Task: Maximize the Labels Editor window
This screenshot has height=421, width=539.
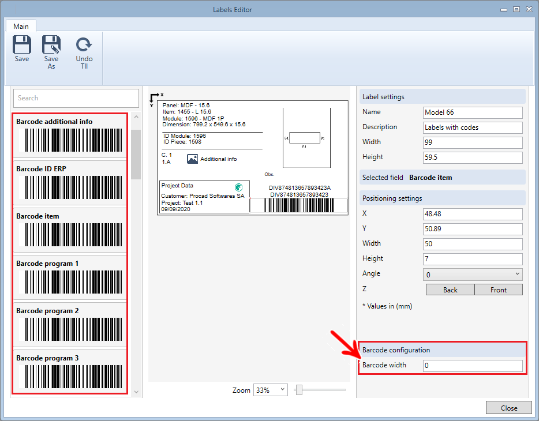Action: click(516, 9)
